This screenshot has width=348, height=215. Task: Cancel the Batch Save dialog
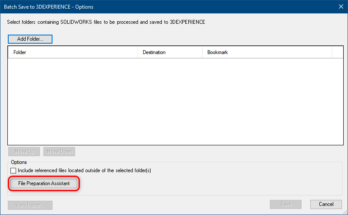pyautogui.click(x=326, y=204)
